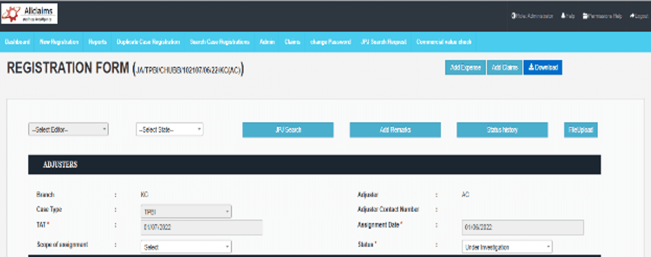
Task: Open Help from the top header
Action: tap(568, 16)
